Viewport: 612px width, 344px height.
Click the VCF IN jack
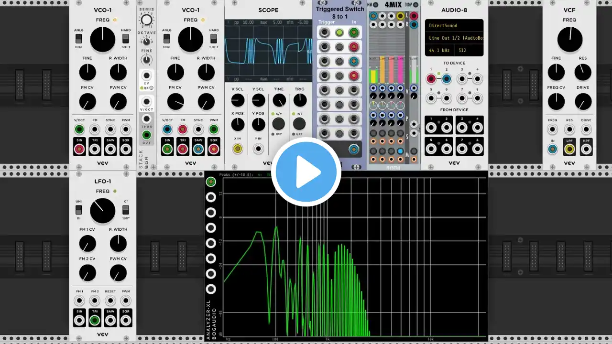(552, 149)
